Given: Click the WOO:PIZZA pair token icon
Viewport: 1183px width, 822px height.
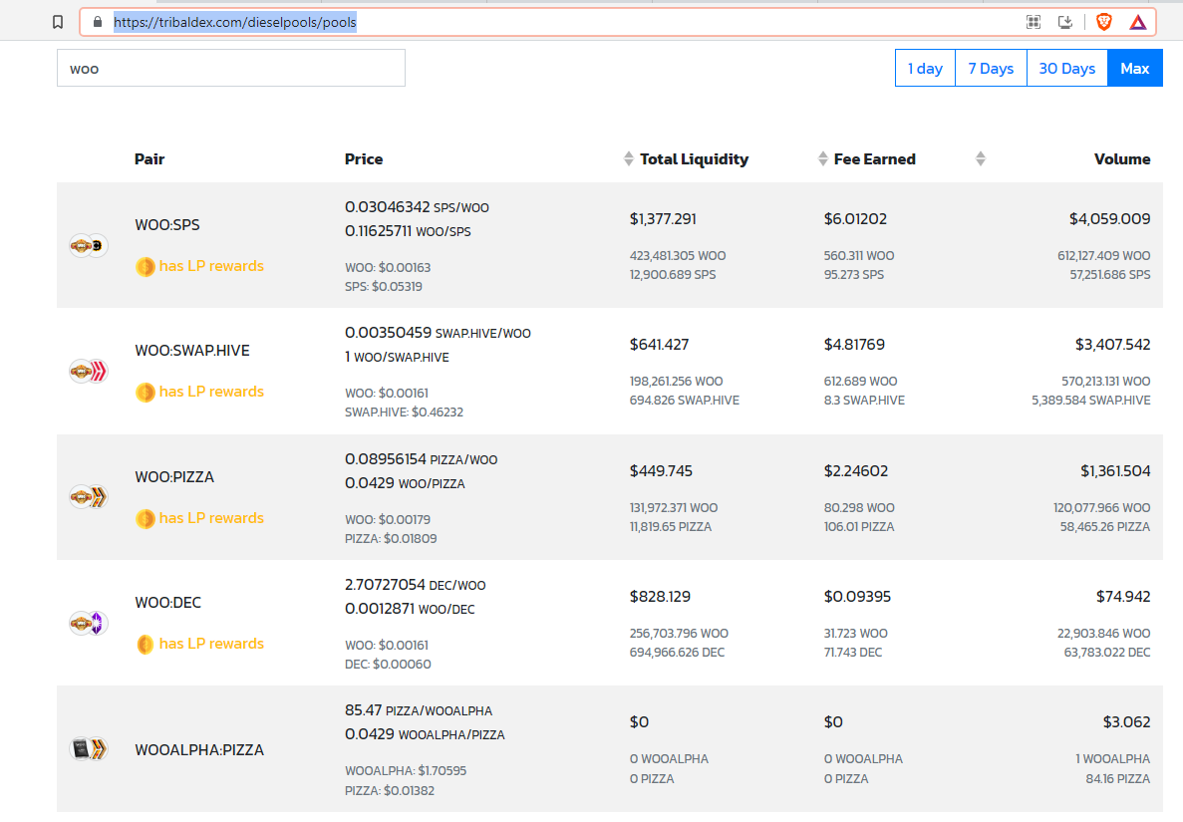Looking at the screenshot, I should [89, 497].
